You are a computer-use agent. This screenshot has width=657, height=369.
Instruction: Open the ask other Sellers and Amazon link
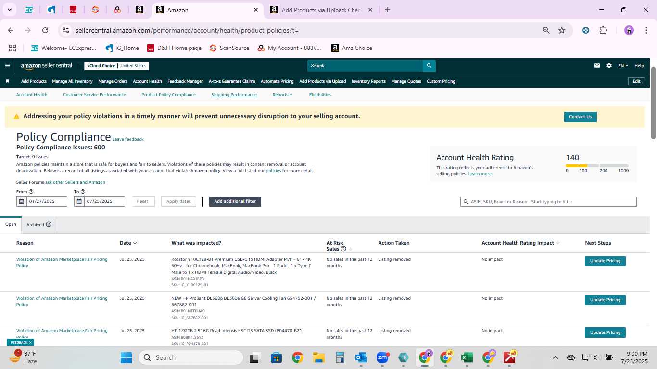(75, 182)
